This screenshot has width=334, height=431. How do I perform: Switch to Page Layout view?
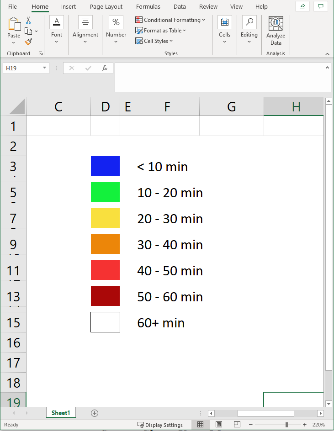pyautogui.click(x=218, y=425)
